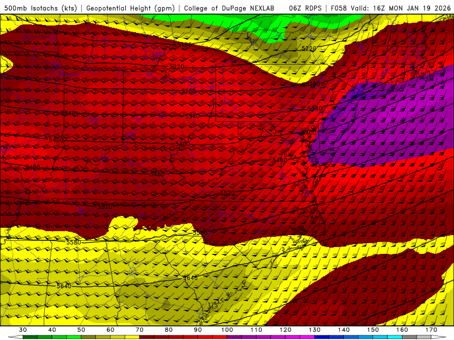Image resolution: width=454 pixels, height=340 pixels.
Task: Select the 60 value on the color scale
Action: pos(110,330)
